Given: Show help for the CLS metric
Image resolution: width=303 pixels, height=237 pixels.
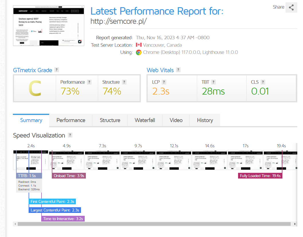Looking at the screenshot, I should 263,82.
